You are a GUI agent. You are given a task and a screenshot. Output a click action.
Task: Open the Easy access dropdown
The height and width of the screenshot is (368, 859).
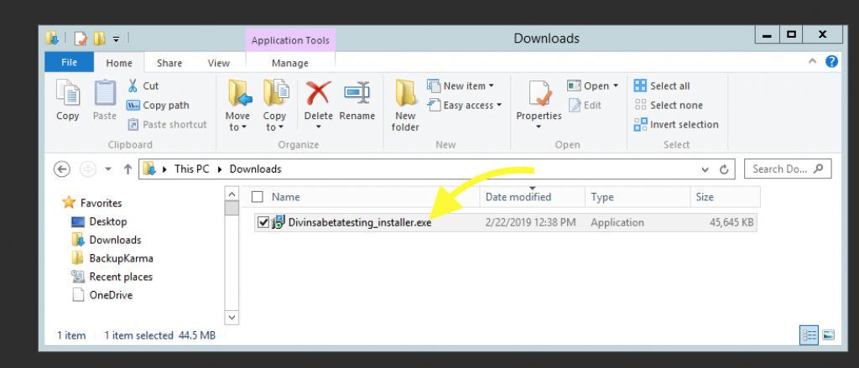click(x=465, y=105)
